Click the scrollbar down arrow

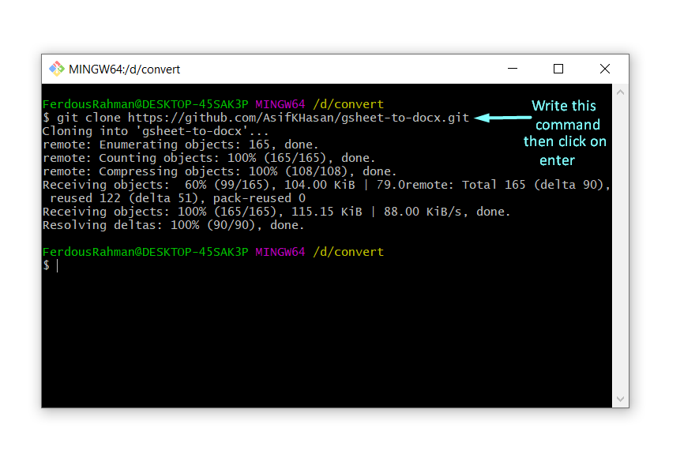pyautogui.click(x=620, y=399)
